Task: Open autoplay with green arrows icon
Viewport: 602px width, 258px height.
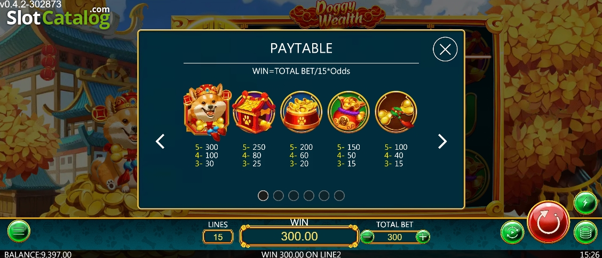Action: coord(512,232)
